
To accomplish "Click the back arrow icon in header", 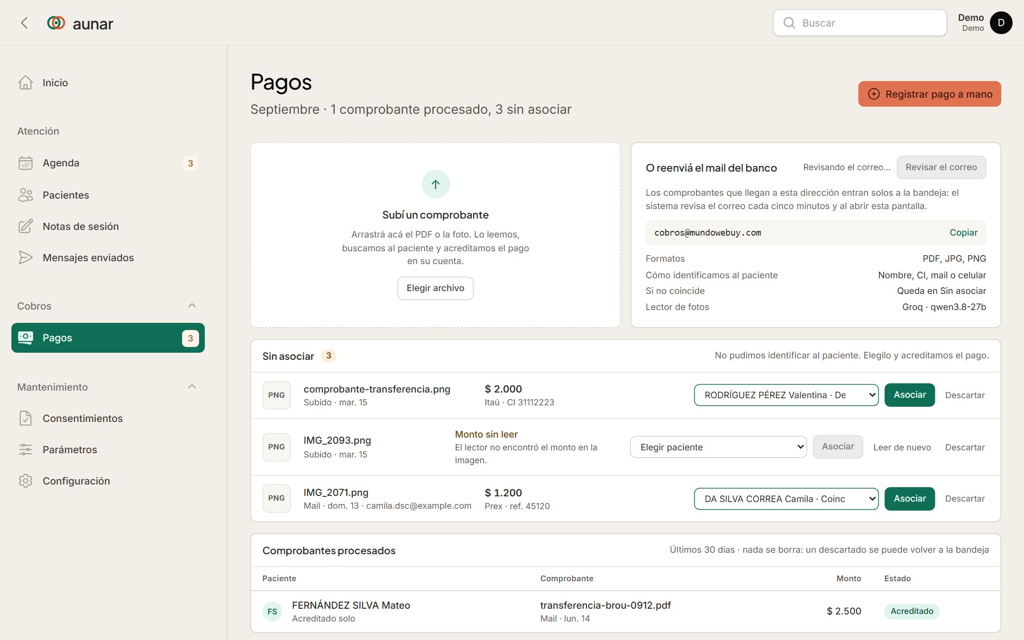I will pos(25,23).
